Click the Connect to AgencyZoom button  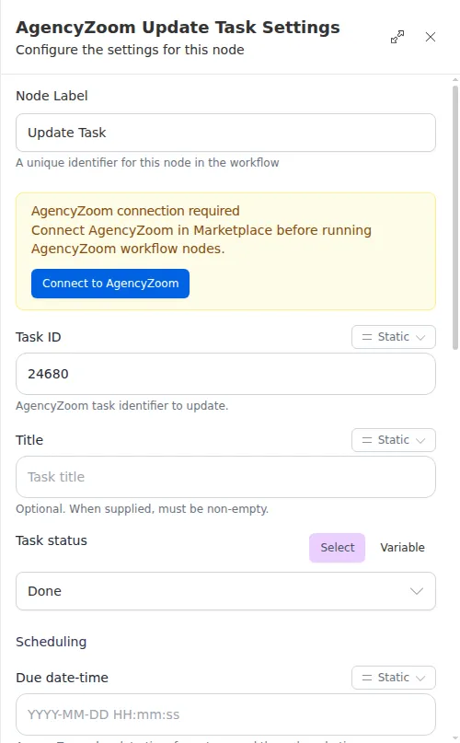pyautogui.click(x=110, y=284)
